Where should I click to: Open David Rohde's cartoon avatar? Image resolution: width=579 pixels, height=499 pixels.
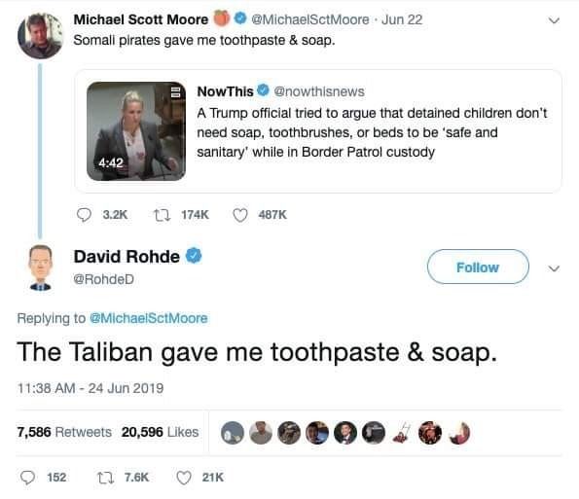pyautogui.click(x=41, y=267)
